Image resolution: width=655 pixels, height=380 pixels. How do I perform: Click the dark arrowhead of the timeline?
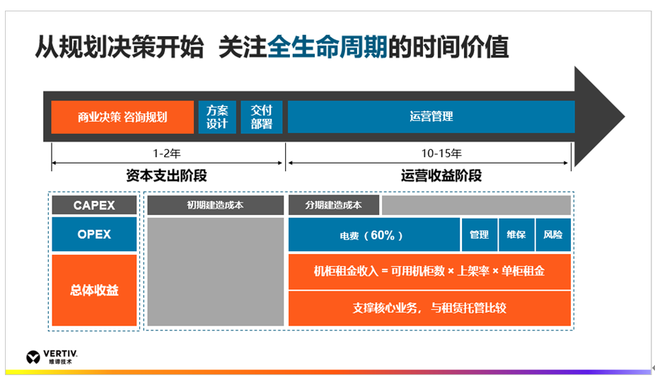click(599, 117)
